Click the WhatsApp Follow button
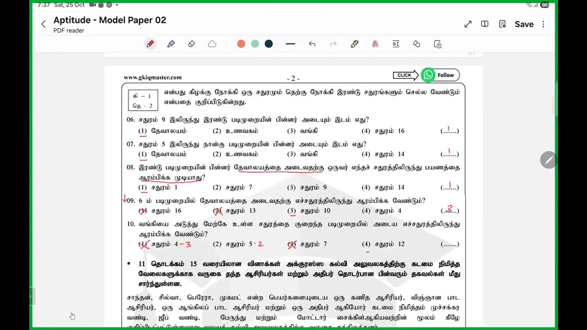 [440, 75]
